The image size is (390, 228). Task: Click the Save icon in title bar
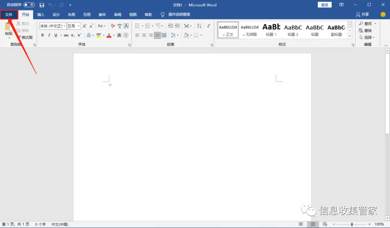coord(42,5)
